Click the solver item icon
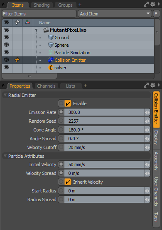 coord(51,68)
